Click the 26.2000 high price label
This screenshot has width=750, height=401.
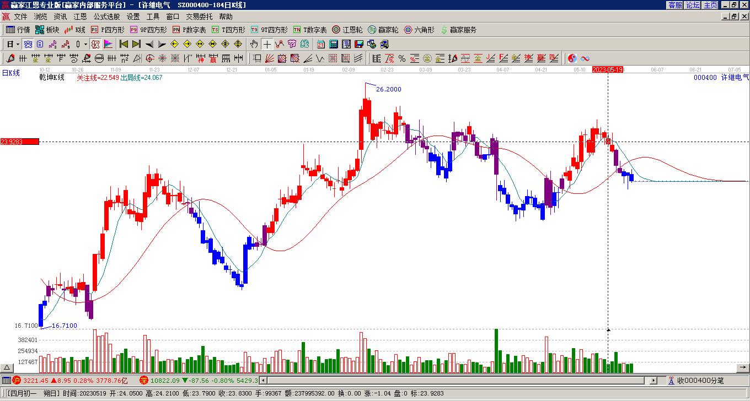[x=389, y=89]
